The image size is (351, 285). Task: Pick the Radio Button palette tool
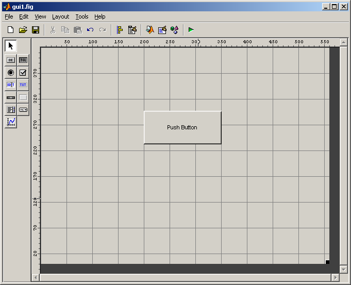coord(10,73)
